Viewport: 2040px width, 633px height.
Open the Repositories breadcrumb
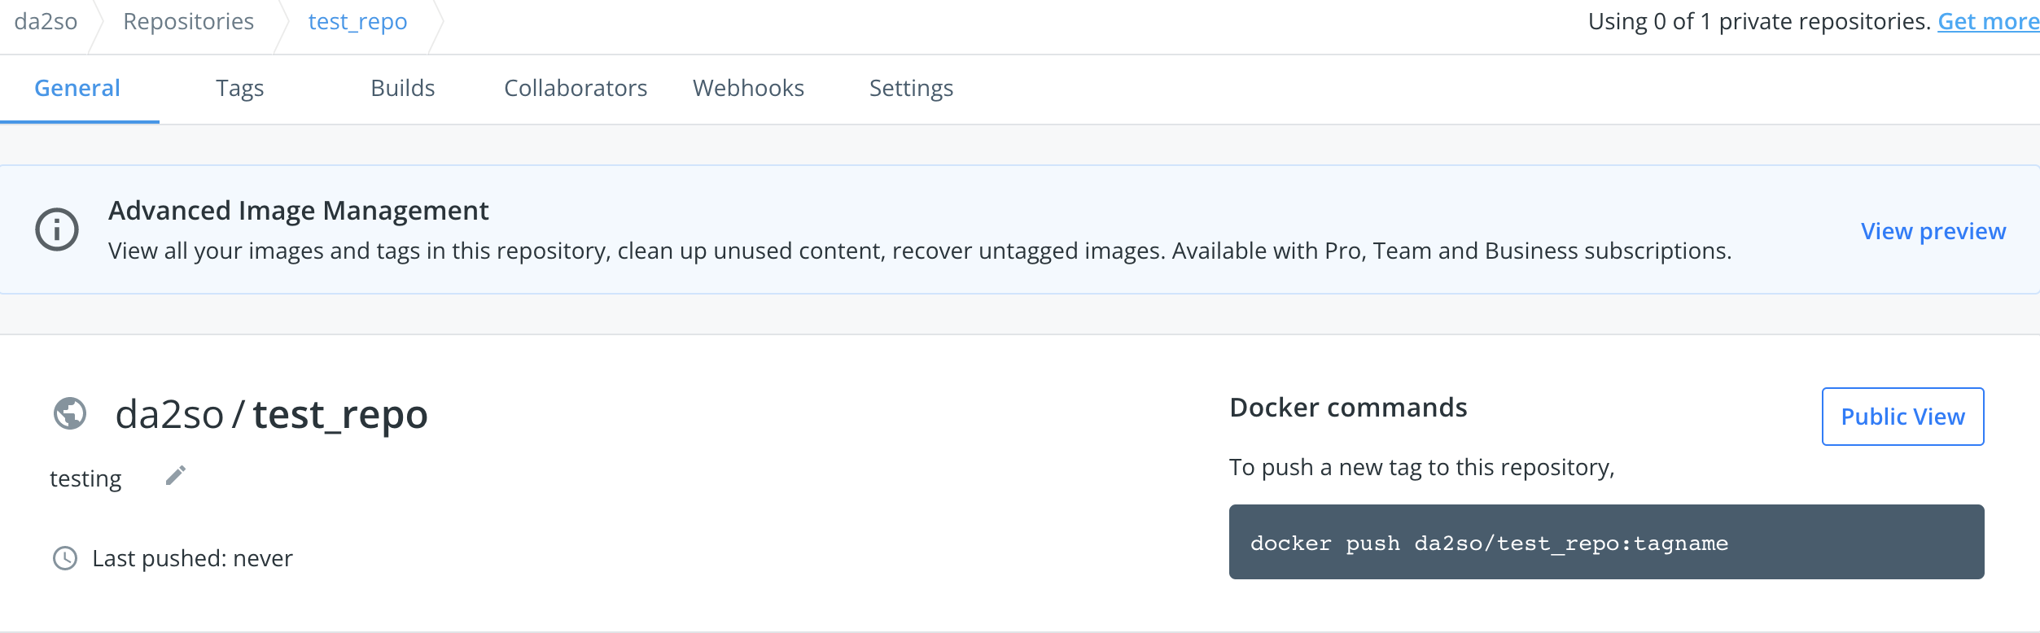pyautogui.click(x=188, y=21)
